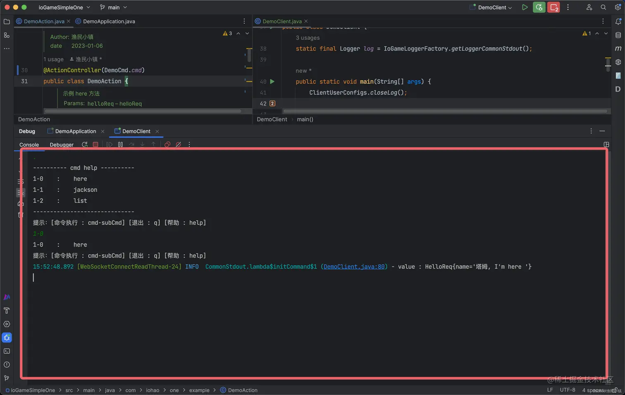This screenshot has height=395, width=625.
Task: Stop running processes red button
Action: (x=553, y=7)
